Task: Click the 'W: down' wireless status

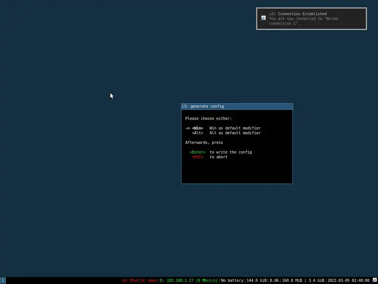Action: 149,280
